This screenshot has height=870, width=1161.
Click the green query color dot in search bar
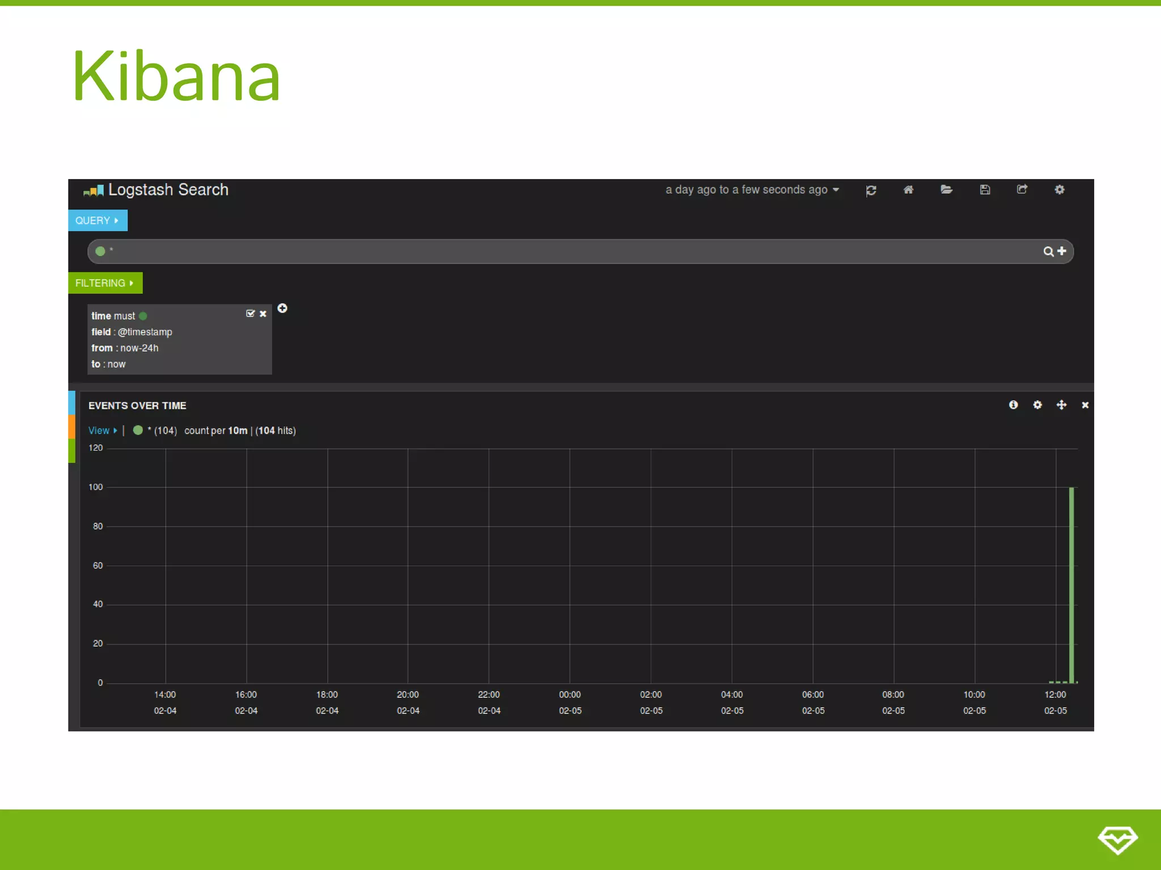point(100,251)
